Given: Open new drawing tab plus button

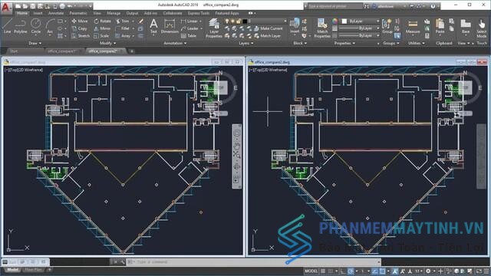Looking at the screenshot, I should (x=132, y=51).
